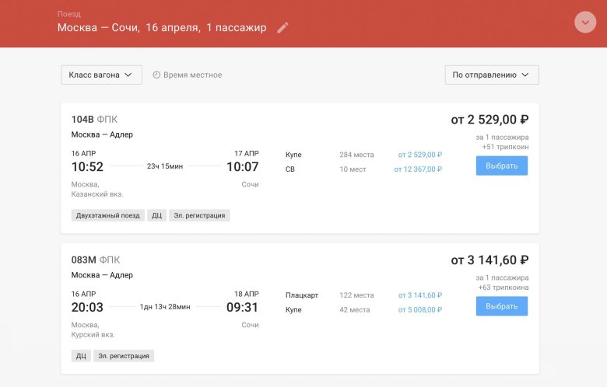Select Купе price 2 529,00 ₽ for 104В
This screenshot has height=387, width=607.
(x=419, y=155)
